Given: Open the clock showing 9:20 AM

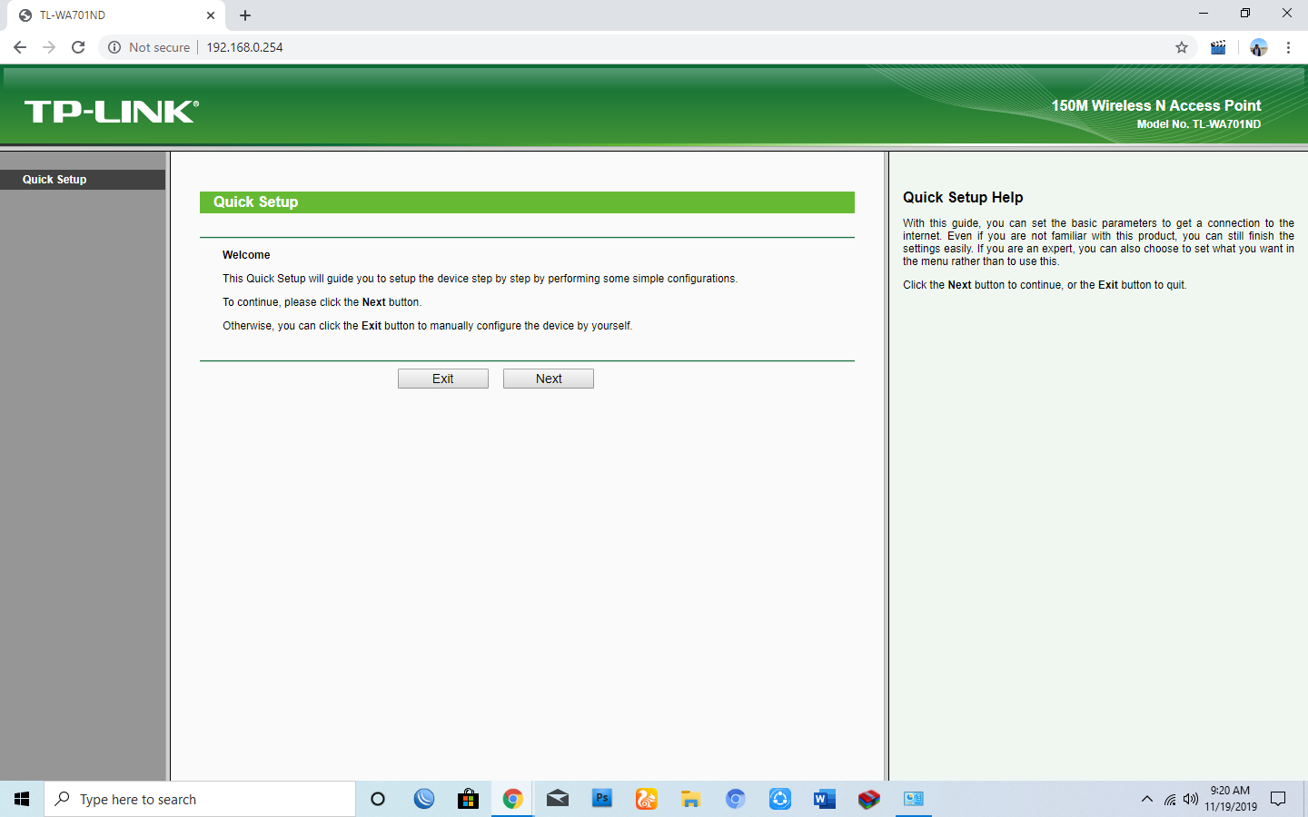Looking at the screenshot, I should click(x=1231, y=799).
